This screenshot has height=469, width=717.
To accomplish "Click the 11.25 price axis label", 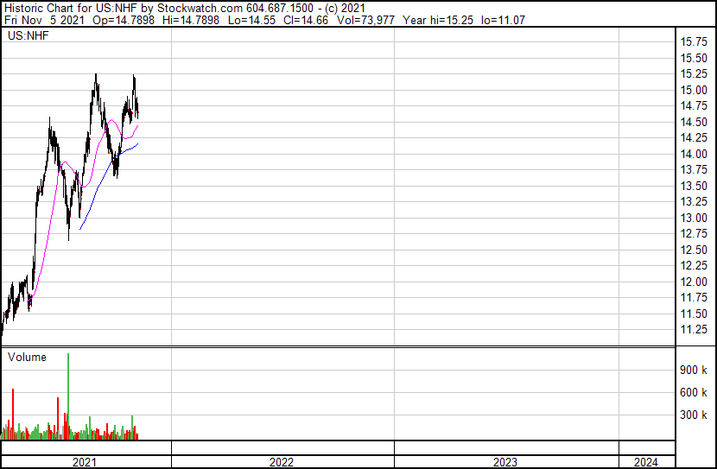I will tap(695, 329).
